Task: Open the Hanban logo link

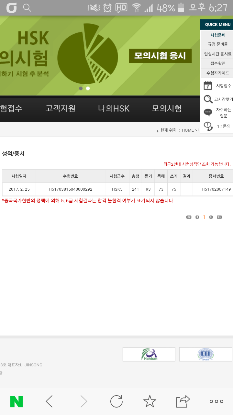Action: [149, 354]
